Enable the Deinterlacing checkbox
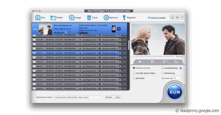The image size is (221, 115). click(x=162, y=73)
